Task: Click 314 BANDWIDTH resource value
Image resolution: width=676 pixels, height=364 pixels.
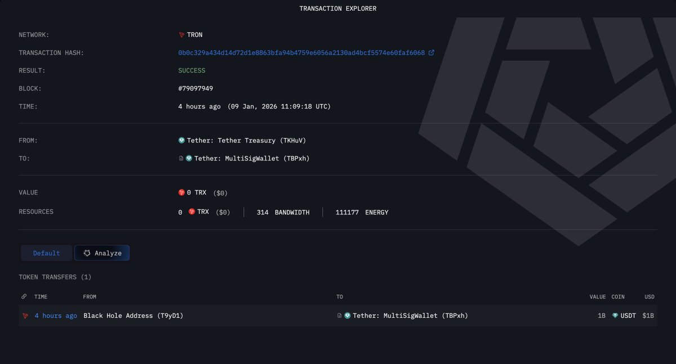Action: click(283, 212)
